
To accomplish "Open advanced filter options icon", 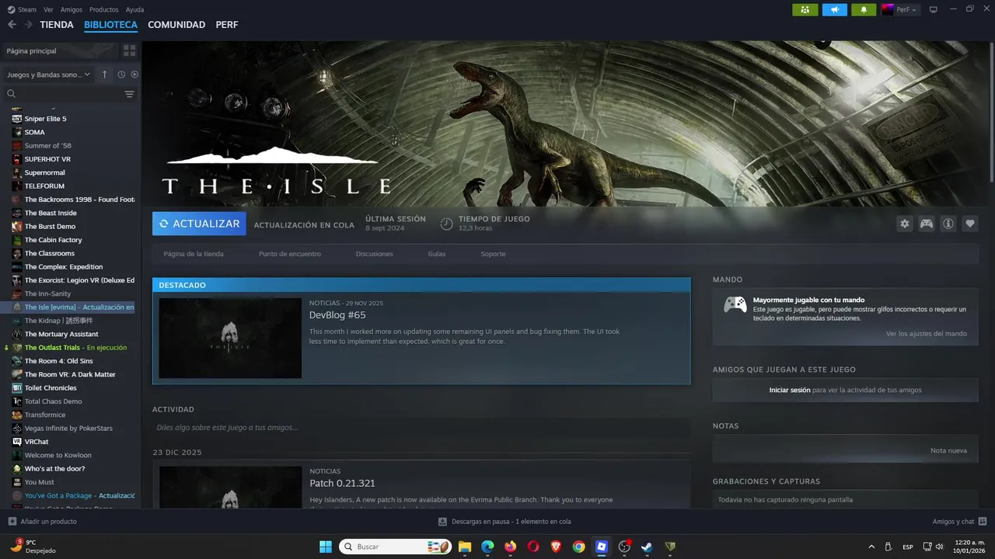I will (x=130, y=94).
